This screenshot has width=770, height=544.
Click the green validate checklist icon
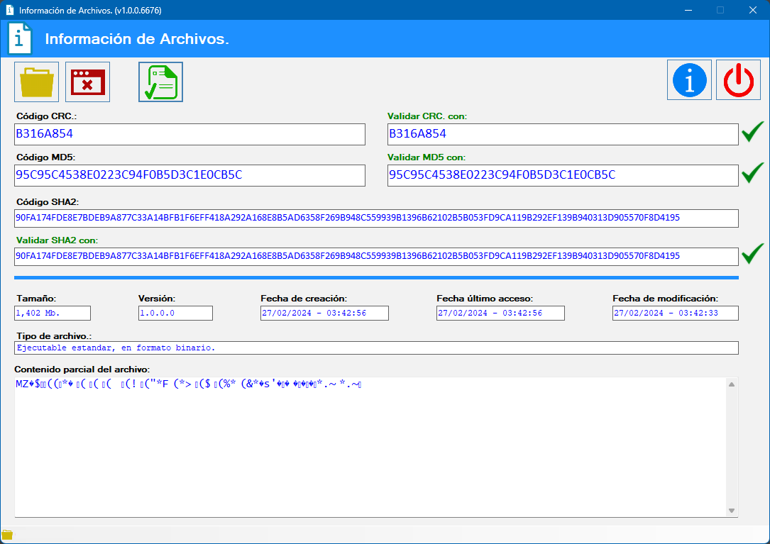pos(160,82)
